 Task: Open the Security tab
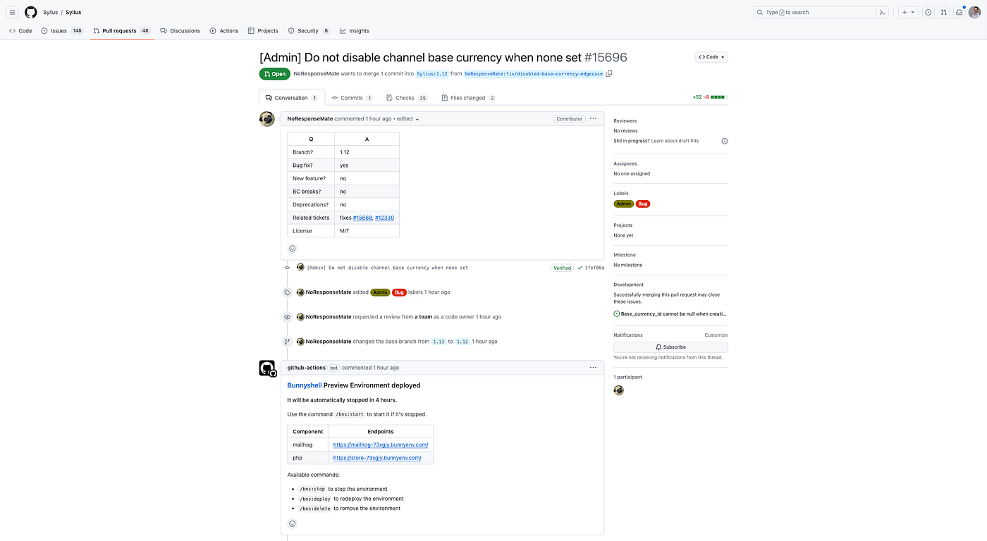tap(309, 30)
